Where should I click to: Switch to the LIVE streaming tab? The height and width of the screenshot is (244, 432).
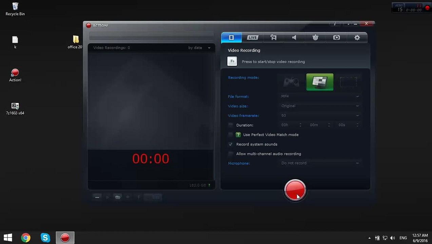click(252, 38)
